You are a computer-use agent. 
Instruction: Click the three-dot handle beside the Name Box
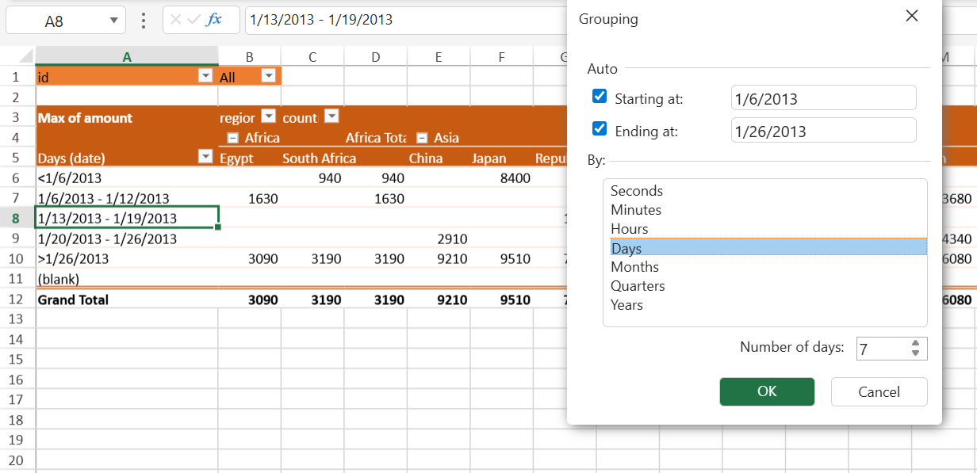144,21
